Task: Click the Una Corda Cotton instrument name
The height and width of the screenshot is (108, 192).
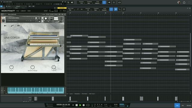Action: tap(14, 18)
